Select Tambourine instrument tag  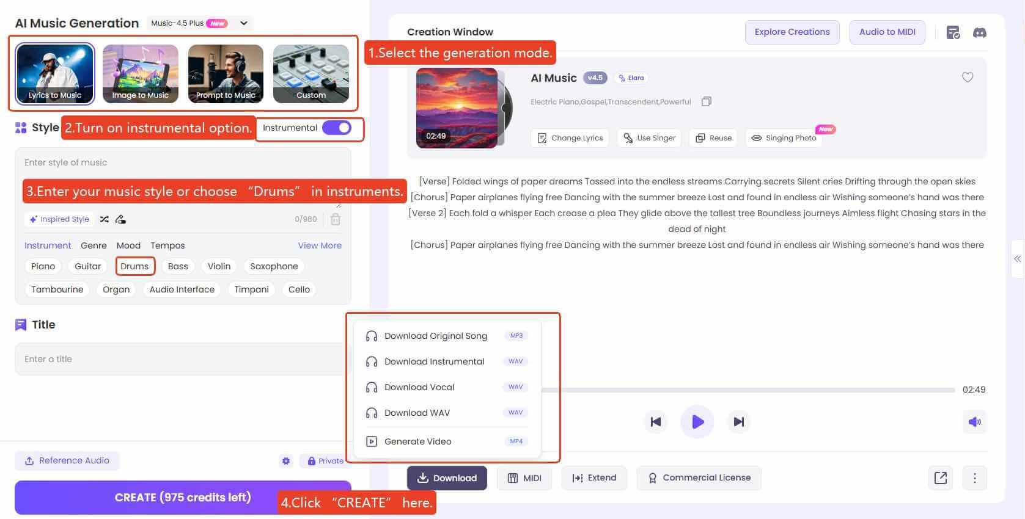coord(57,289)
